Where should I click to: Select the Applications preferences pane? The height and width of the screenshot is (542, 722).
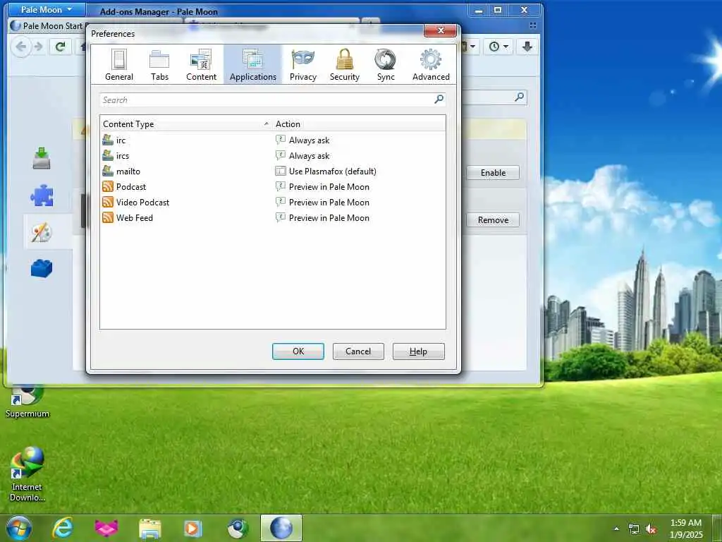point(252,64)
